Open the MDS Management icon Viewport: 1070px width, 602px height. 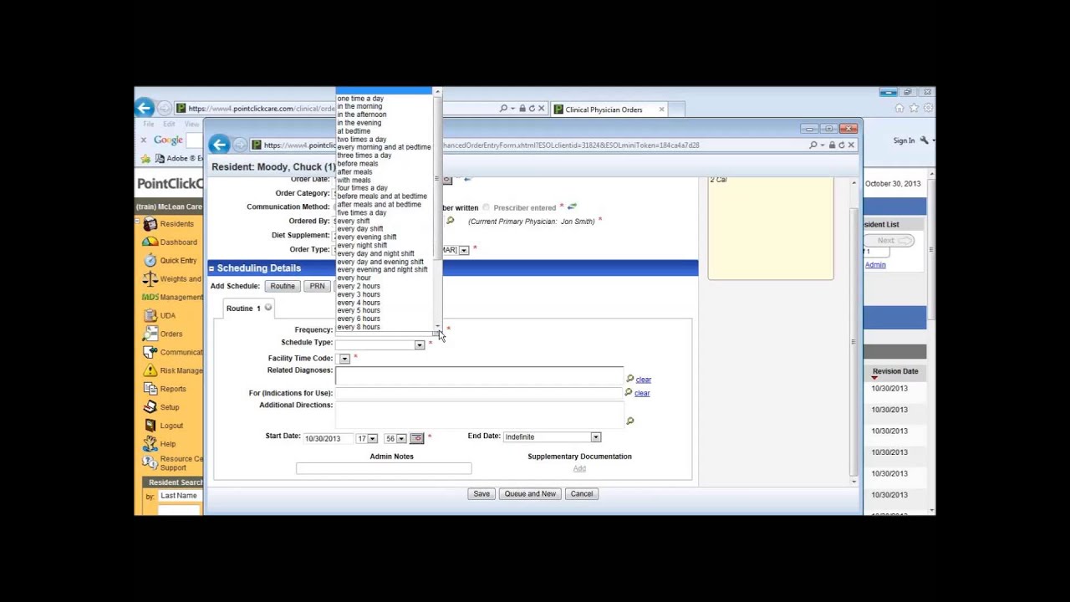(150, 298)
